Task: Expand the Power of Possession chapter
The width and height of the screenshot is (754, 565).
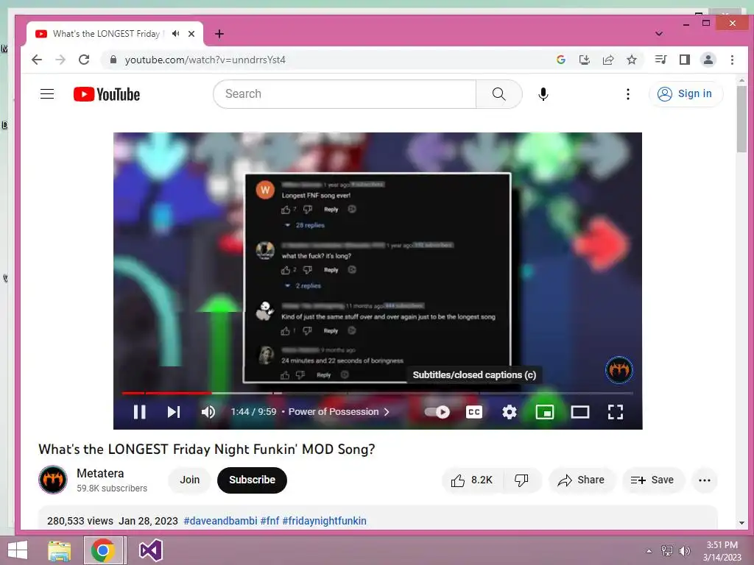Action: coord(339,412)
